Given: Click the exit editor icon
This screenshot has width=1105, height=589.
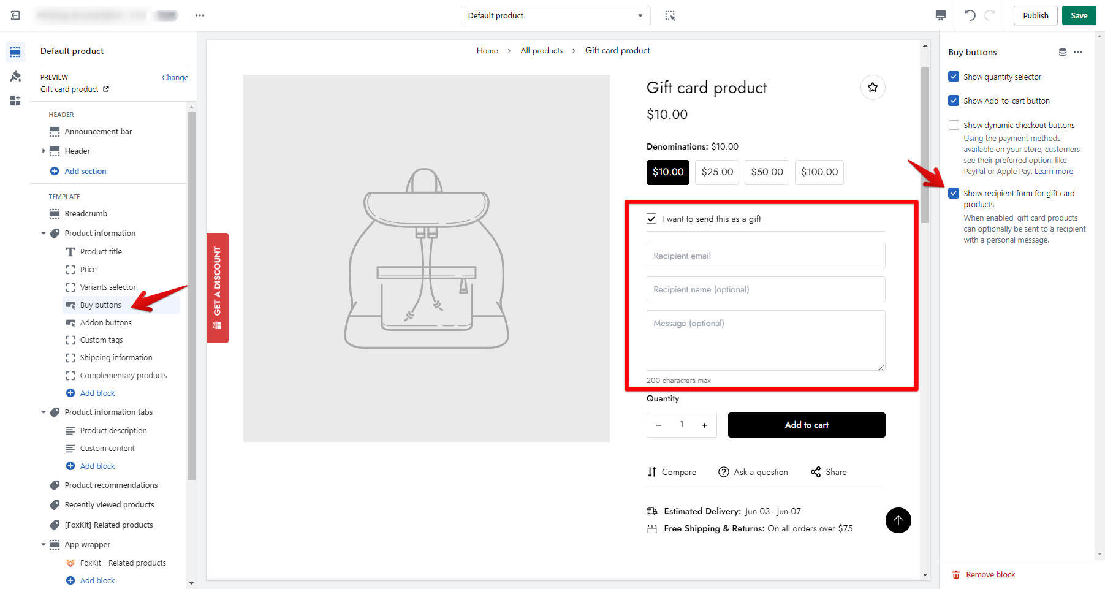Looking at the screenshot, I should (15, 15).
